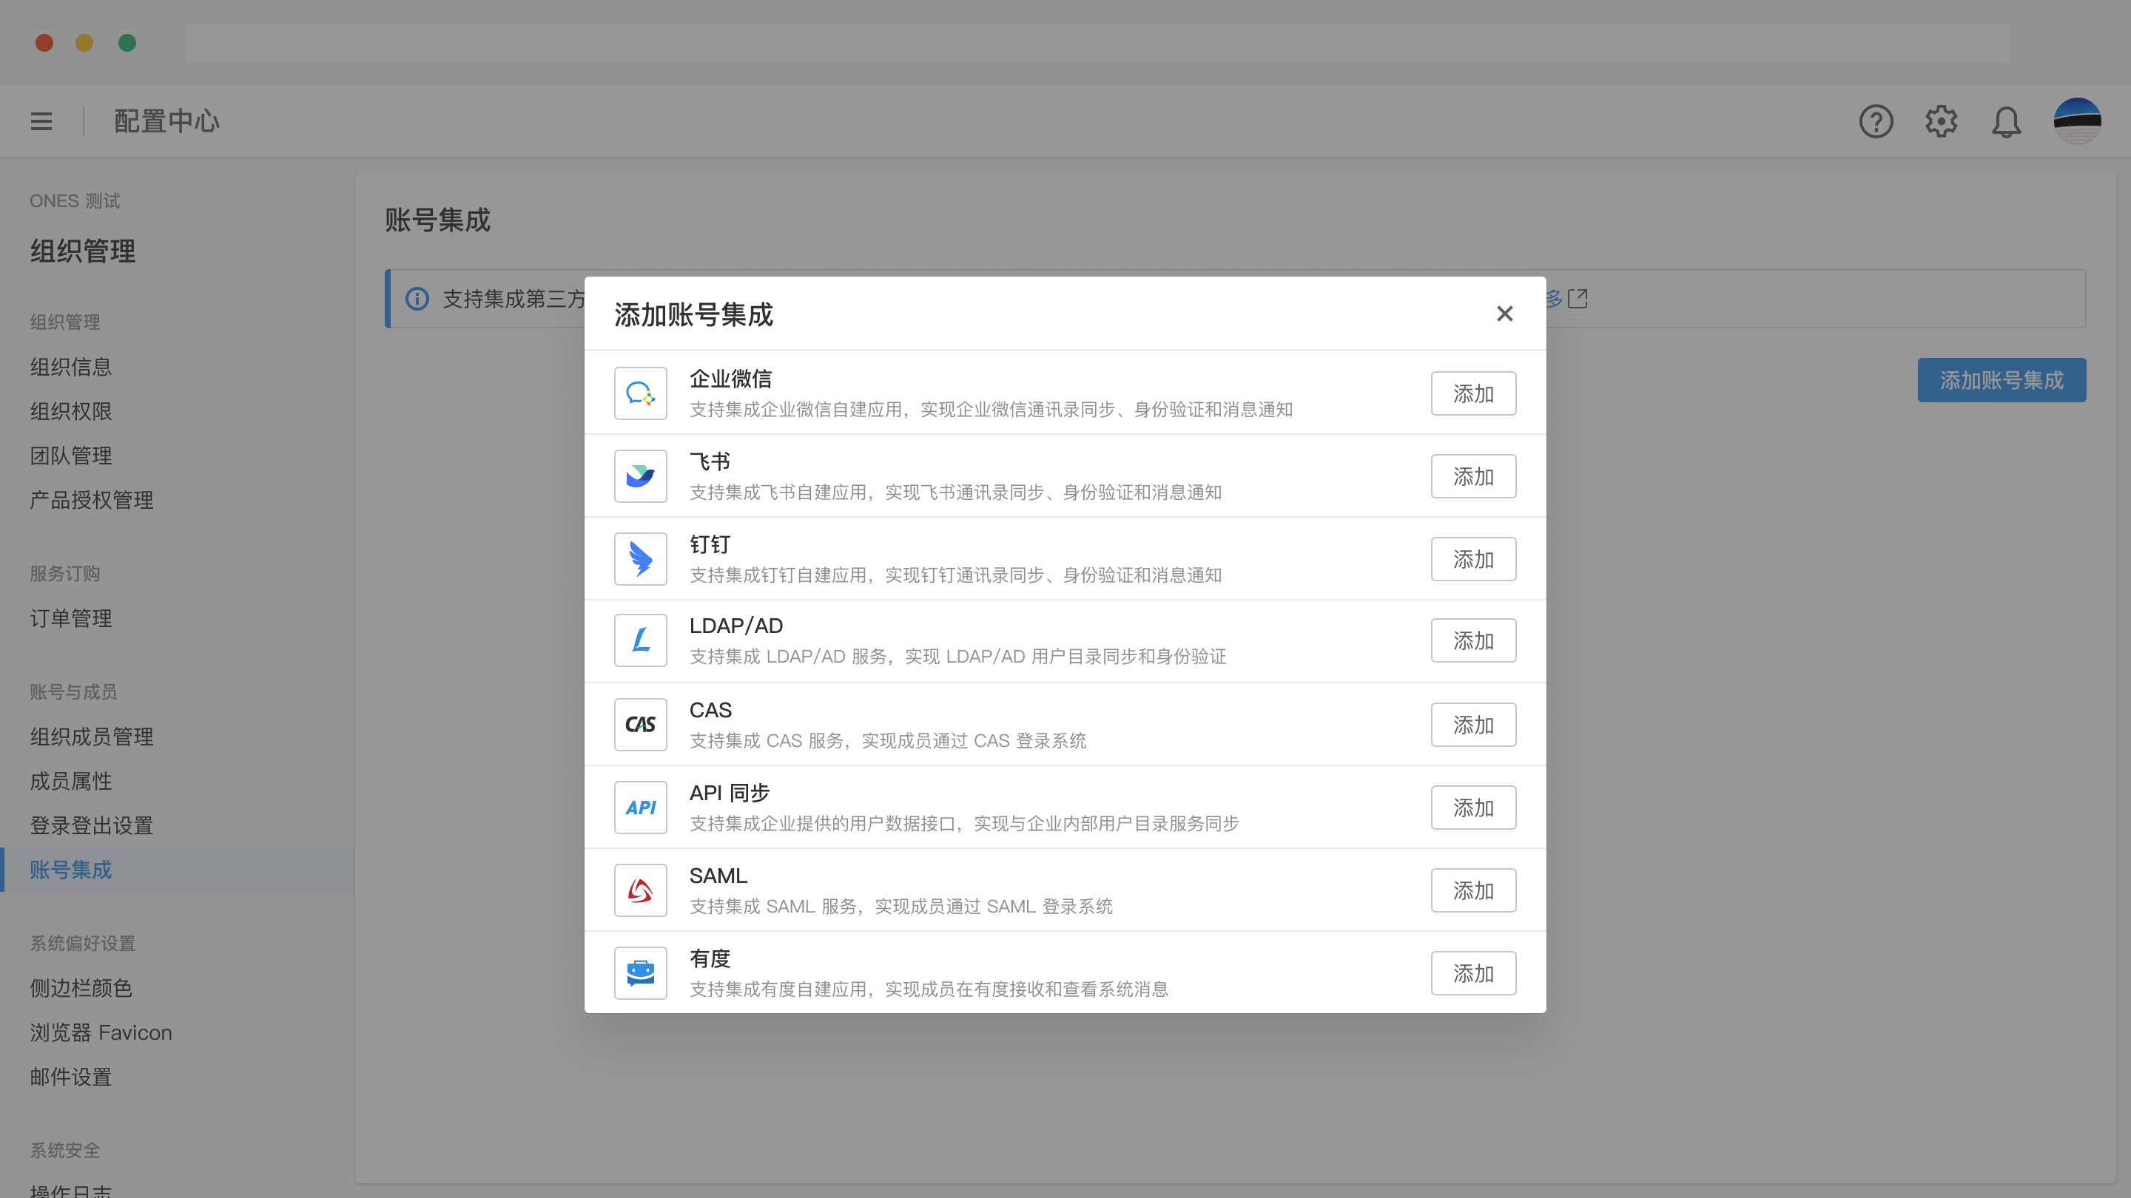Add the 企业微信 integration

point(1473,393)
